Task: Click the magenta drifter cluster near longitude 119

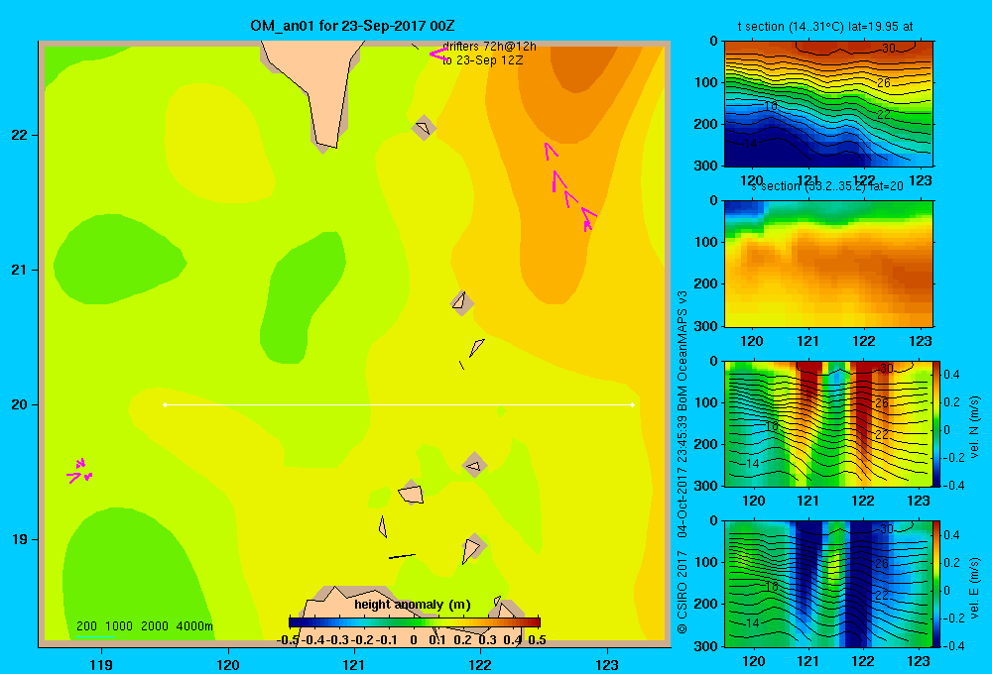Action: 80,472
